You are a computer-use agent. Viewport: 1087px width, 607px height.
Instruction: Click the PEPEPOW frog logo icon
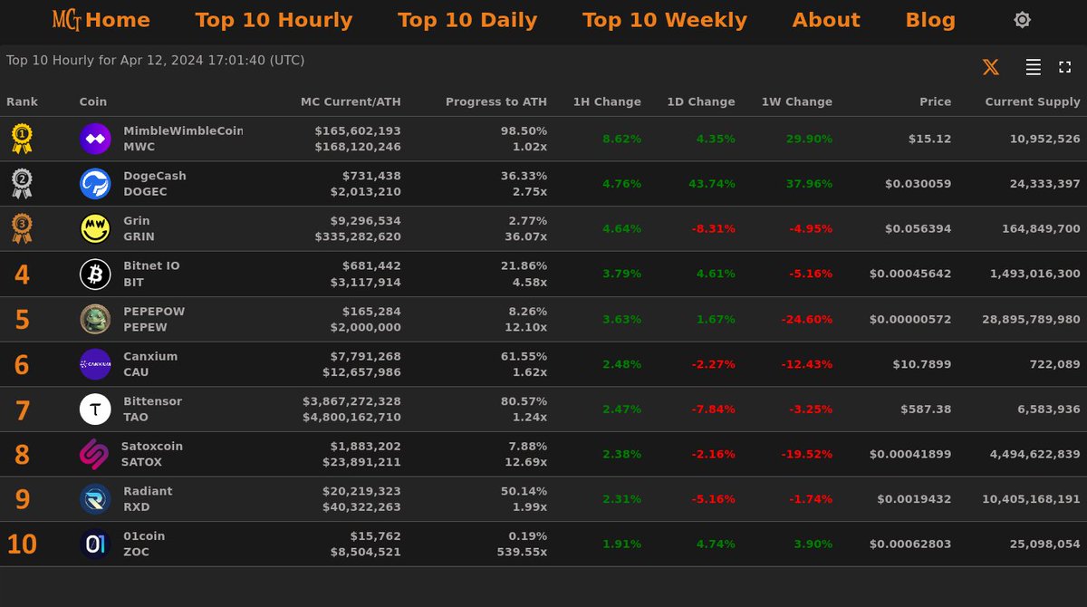pos(95,319)
